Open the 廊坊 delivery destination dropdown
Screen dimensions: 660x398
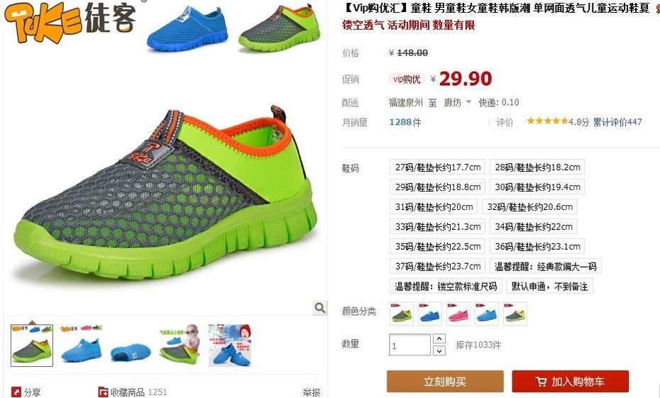[x=457, y=102]
